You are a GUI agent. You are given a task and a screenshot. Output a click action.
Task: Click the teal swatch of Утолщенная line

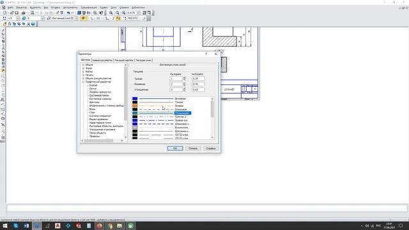click(135, 113)
